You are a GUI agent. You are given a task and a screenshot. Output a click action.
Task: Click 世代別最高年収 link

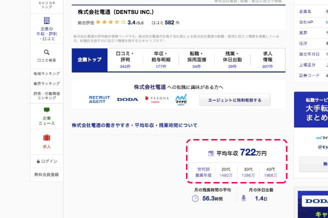click(x=203, y=172)
